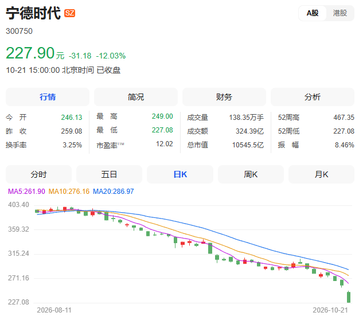This screenshot has width=359, height=316.
Task: Click the 换手率 label
Action: pos(16,145)
